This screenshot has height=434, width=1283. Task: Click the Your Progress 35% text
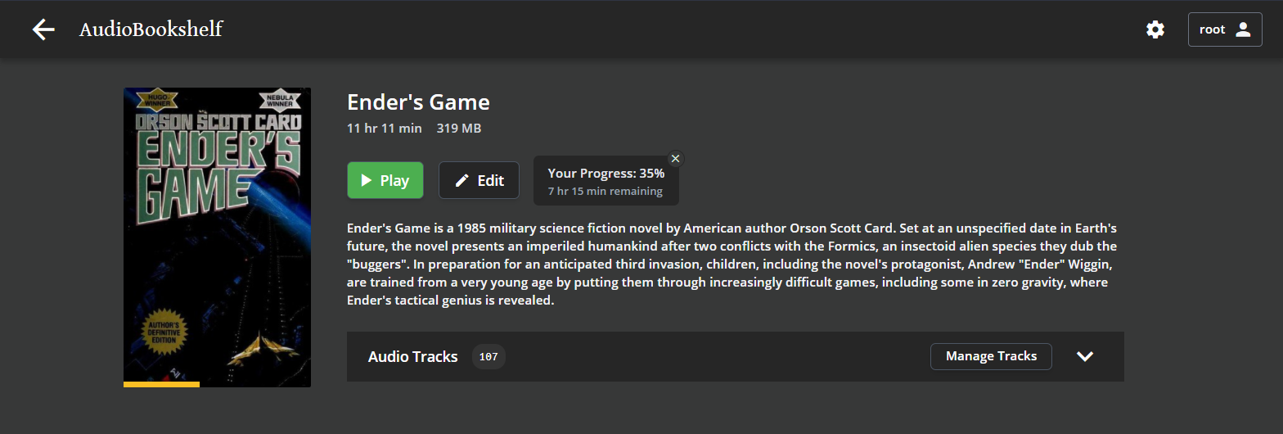tap(605, 174)
